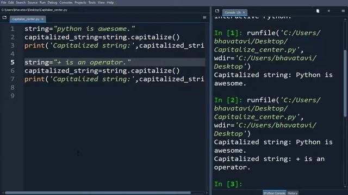Open the console's browse tabs folder icon
This screenshot has width=348, height=195.
[217, 11]
